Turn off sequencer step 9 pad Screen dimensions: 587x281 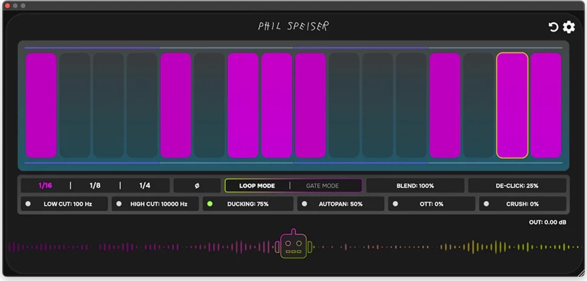tap(310, 105)
